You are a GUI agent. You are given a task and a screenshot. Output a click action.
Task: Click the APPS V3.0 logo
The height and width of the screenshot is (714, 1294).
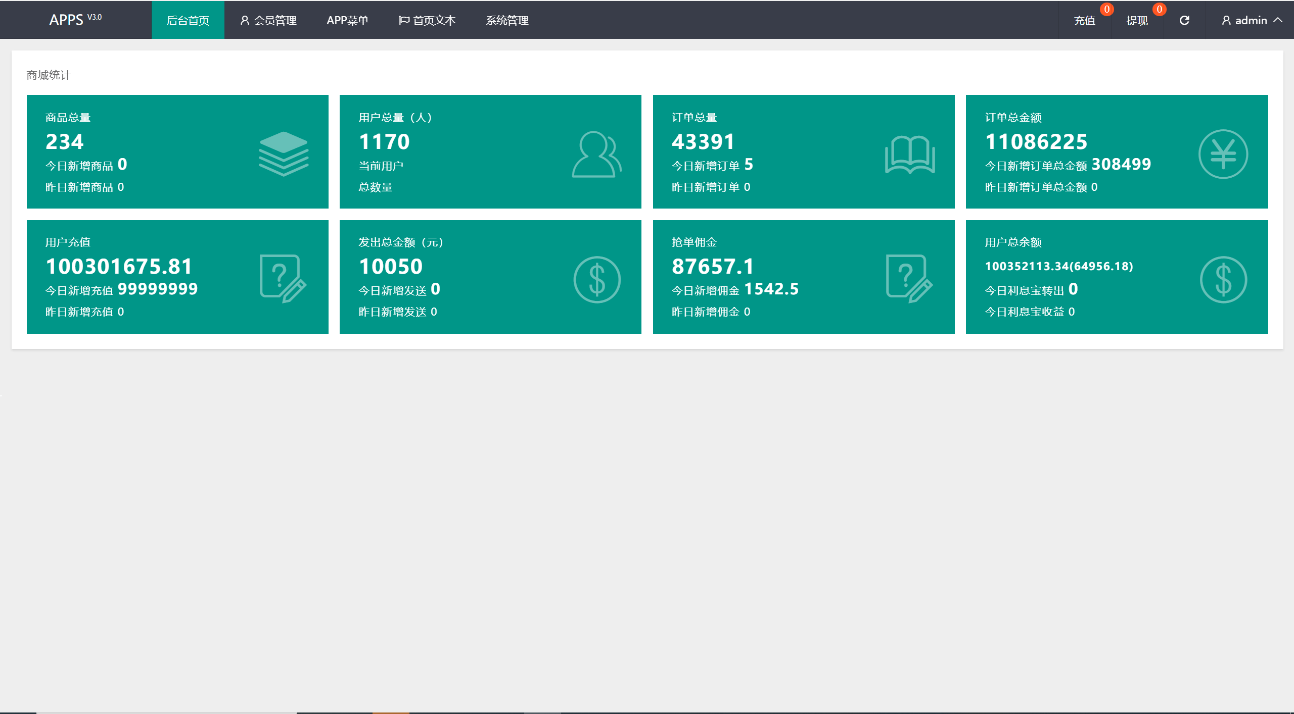[75, 19]
